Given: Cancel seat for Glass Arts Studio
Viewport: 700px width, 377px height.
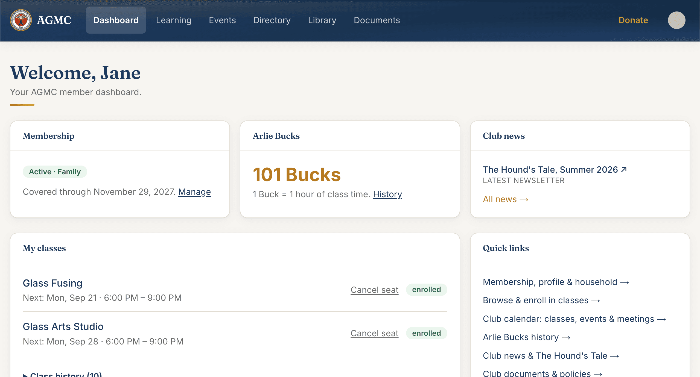Looking at the screenshot, I should [374, 333].
